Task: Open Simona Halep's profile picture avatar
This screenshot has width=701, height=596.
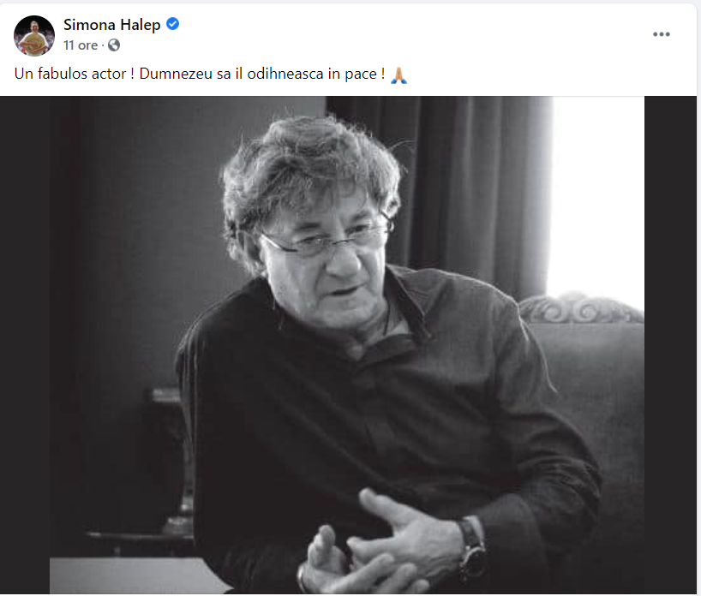Action: click(x=34, y=36)
